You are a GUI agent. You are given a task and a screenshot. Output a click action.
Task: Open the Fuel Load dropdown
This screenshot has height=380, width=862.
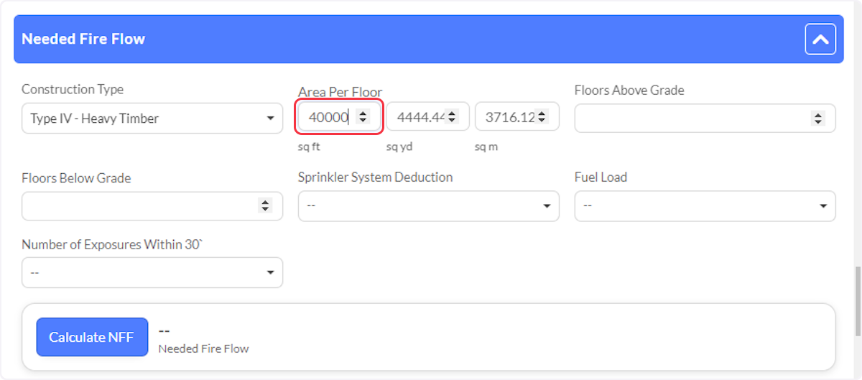tap(705, 206)
